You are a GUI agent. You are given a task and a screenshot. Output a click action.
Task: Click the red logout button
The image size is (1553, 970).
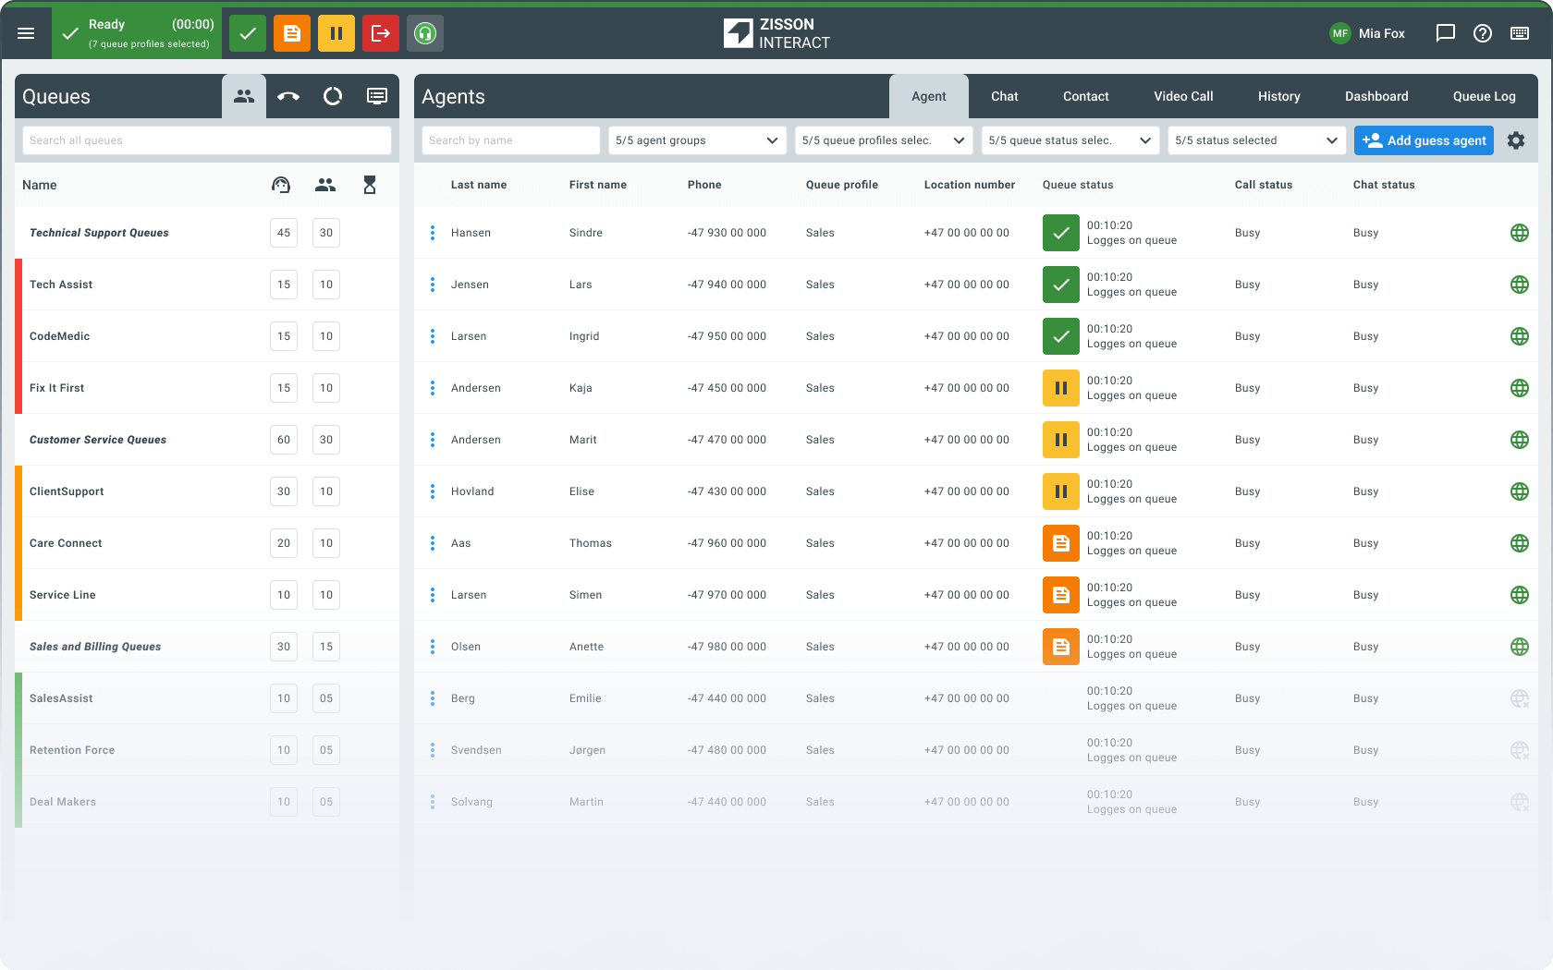(x=381, y=33)
